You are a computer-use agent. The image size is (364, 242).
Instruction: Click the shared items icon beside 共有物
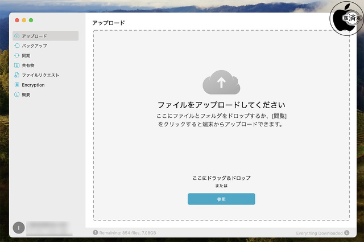click(16, 65)
